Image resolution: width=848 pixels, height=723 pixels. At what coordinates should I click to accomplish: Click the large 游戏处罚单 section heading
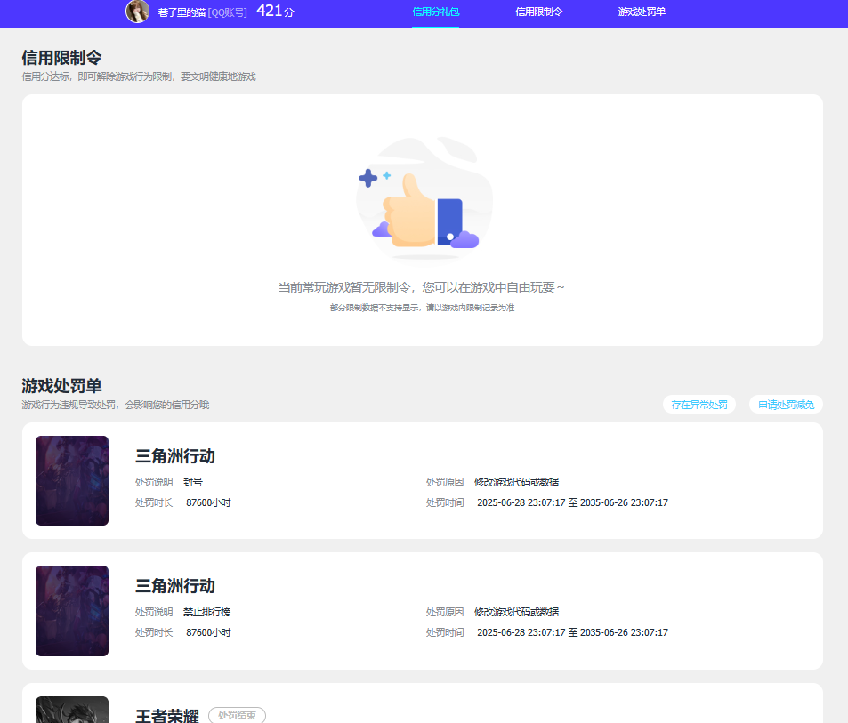[61, 386]
